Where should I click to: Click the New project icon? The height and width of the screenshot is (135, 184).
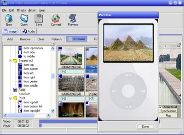click(x=9, y=18)
